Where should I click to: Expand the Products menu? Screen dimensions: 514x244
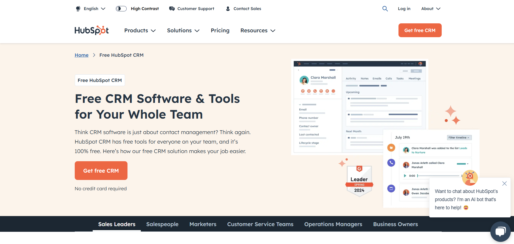click(140, 30)
